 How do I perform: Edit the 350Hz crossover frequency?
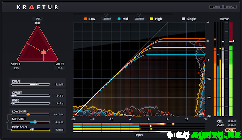107,19
